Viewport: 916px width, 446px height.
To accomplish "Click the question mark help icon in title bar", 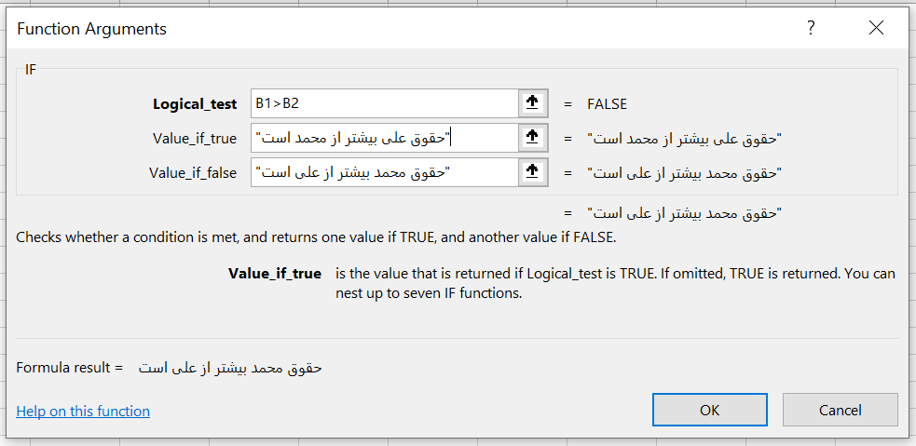I will coord(811,28).
